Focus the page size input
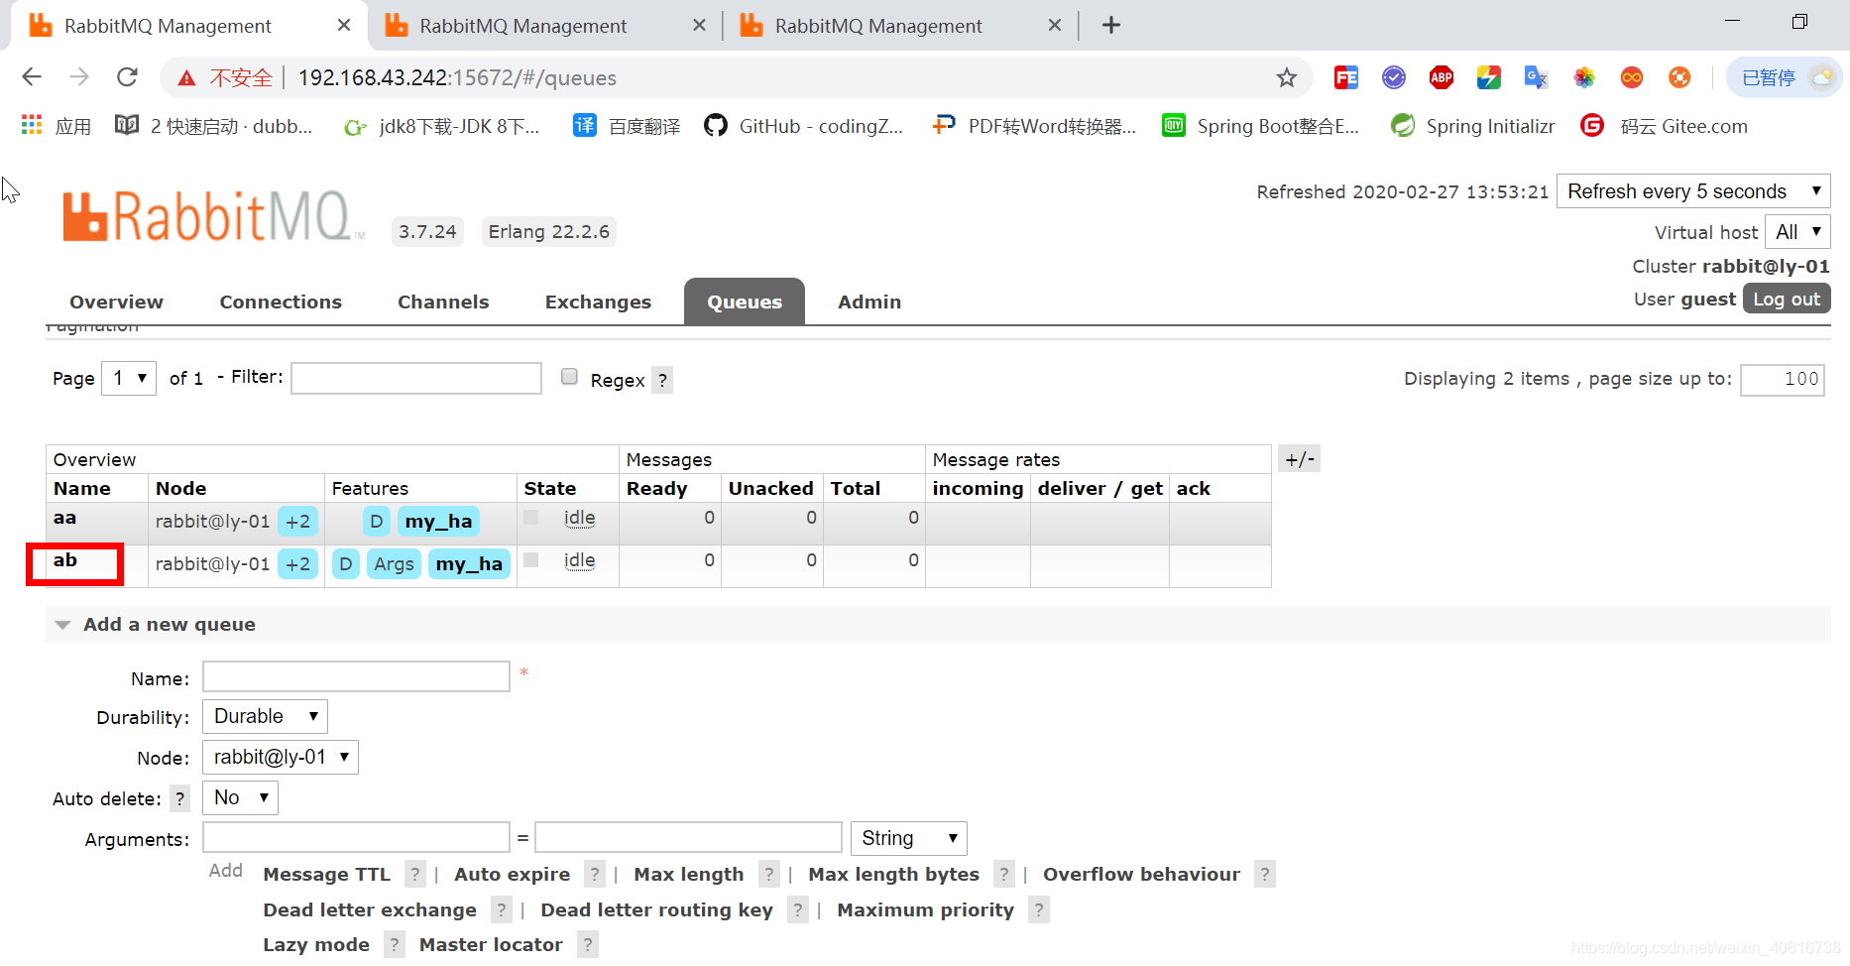The width and height of the screenshot is (1850, 966). [1783, 379]
